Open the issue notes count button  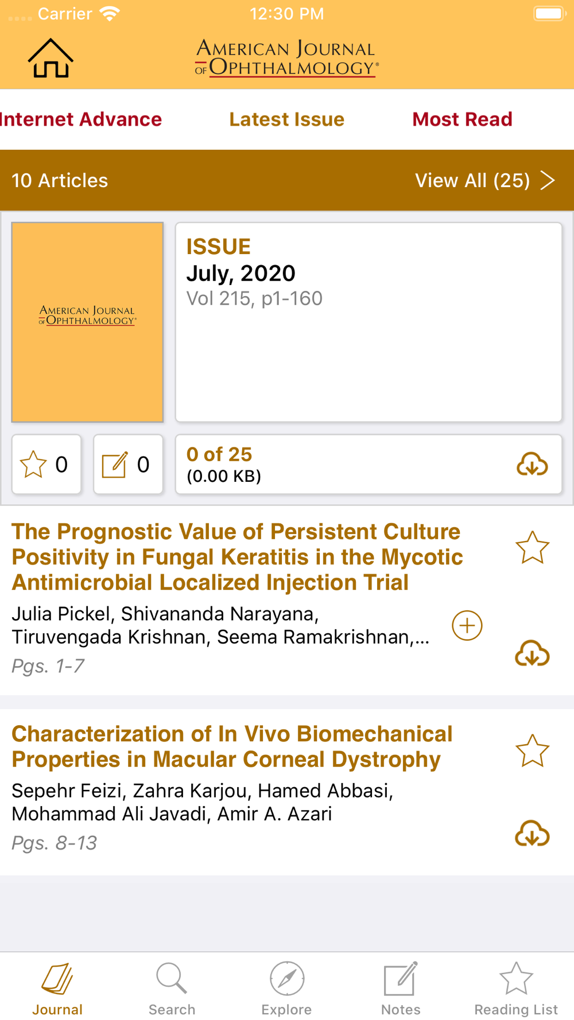[x=128, y=464]
